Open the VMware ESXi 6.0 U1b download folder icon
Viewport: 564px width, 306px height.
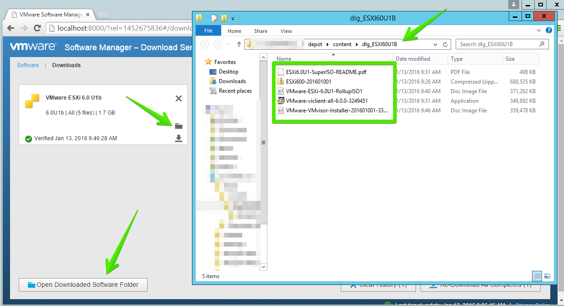click(179, 126)
